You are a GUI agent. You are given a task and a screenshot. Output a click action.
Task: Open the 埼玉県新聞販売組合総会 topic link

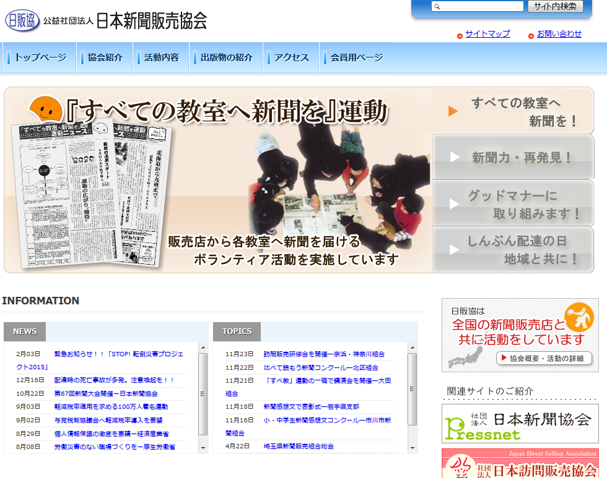299,446
